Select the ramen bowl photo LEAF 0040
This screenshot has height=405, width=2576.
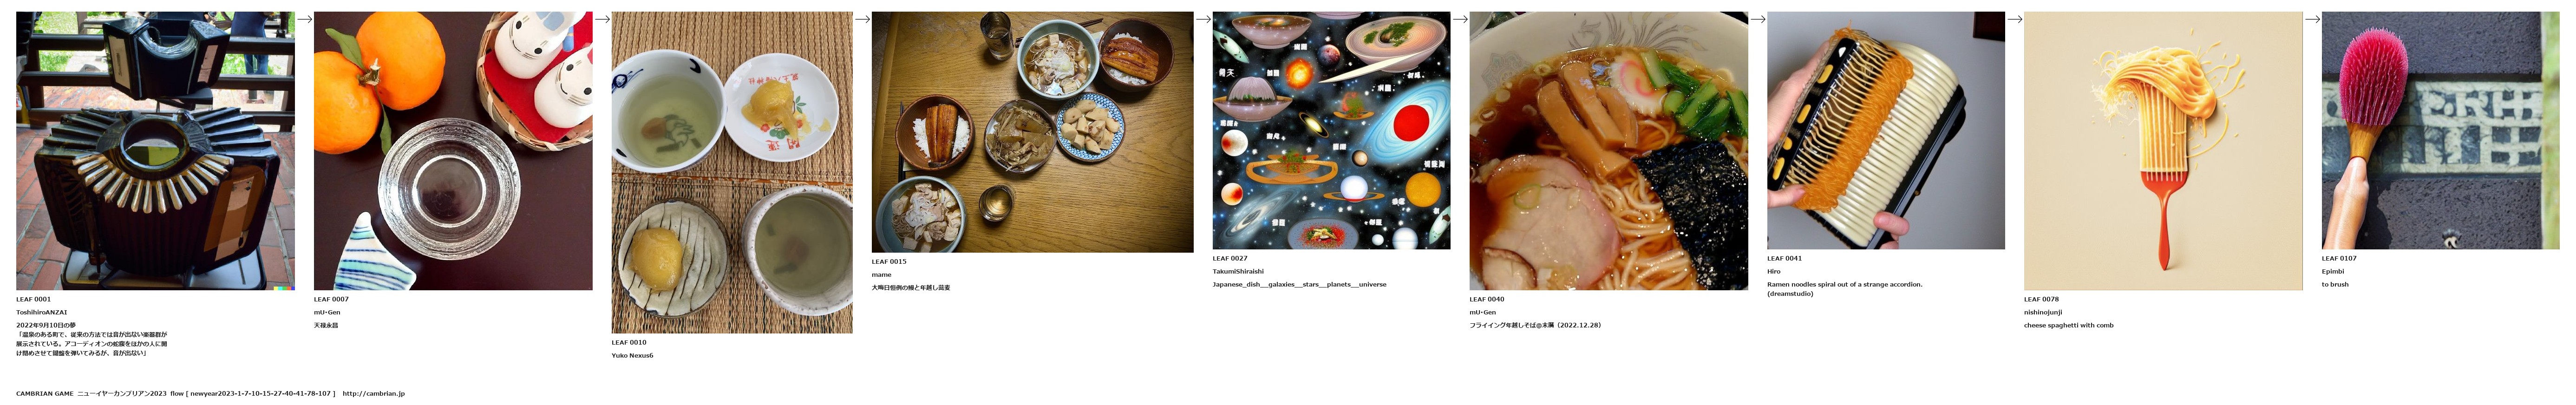coord(1608,151)
